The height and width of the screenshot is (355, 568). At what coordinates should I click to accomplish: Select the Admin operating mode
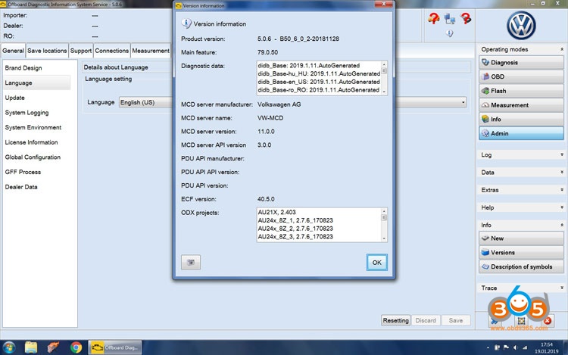pos(521,133)
